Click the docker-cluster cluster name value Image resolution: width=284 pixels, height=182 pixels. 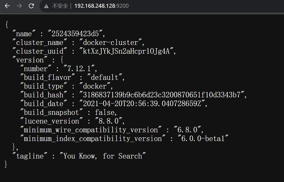click(110, 42)
